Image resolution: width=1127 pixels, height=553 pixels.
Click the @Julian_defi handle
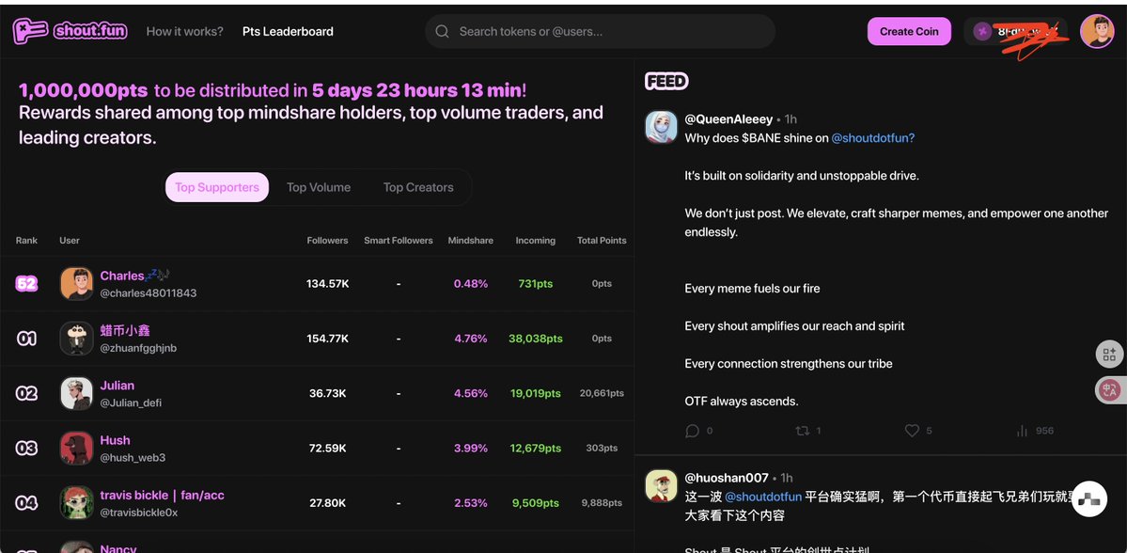pyautogui.click(x=131, y=403)
